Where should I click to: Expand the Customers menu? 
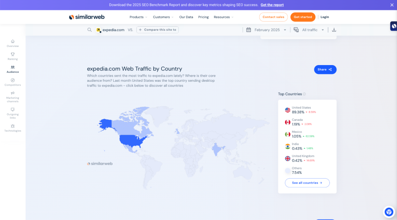[x=163, y=17]
